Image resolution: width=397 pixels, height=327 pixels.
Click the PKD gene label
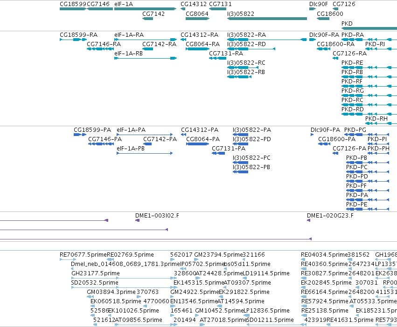coord(347,23)
